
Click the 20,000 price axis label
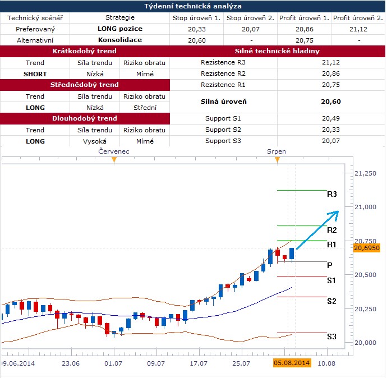365,343
